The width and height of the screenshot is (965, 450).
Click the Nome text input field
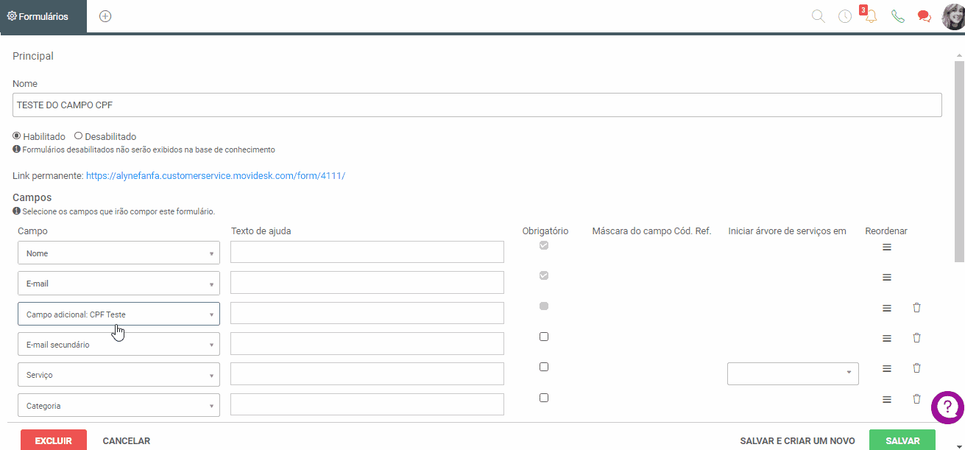(477, 105)
